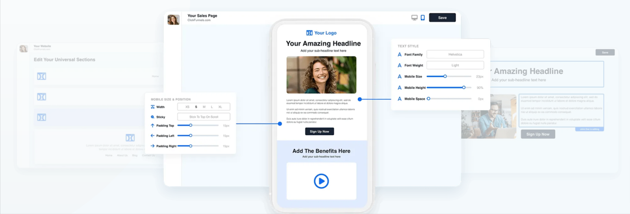Click the Width icon in the Mobile Size panel

click(153, 107)
